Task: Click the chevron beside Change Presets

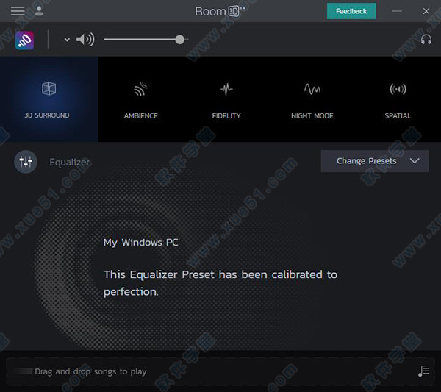Action: point(415,161)
